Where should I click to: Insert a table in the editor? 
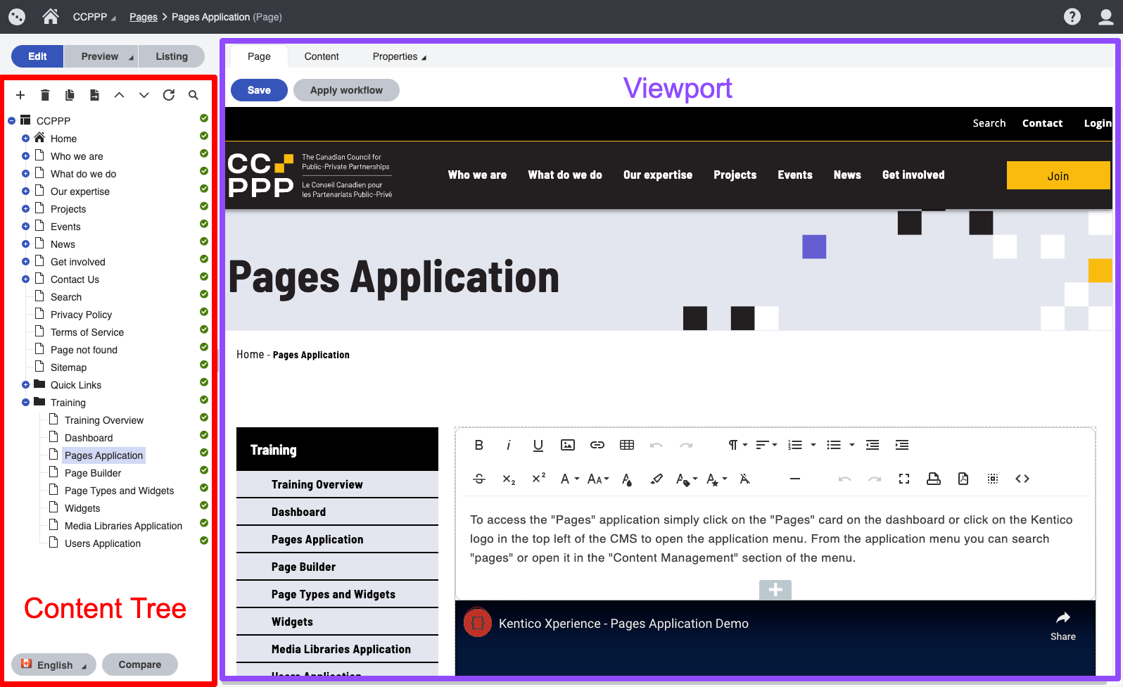[x=627, y=445]
